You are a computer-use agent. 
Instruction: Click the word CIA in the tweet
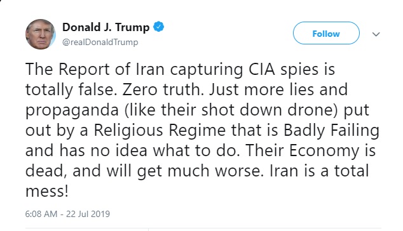262,69
